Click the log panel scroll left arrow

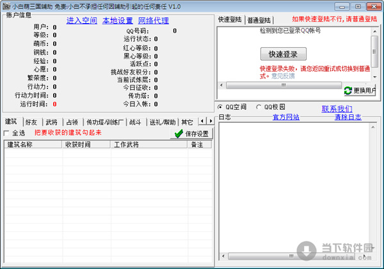223,256
